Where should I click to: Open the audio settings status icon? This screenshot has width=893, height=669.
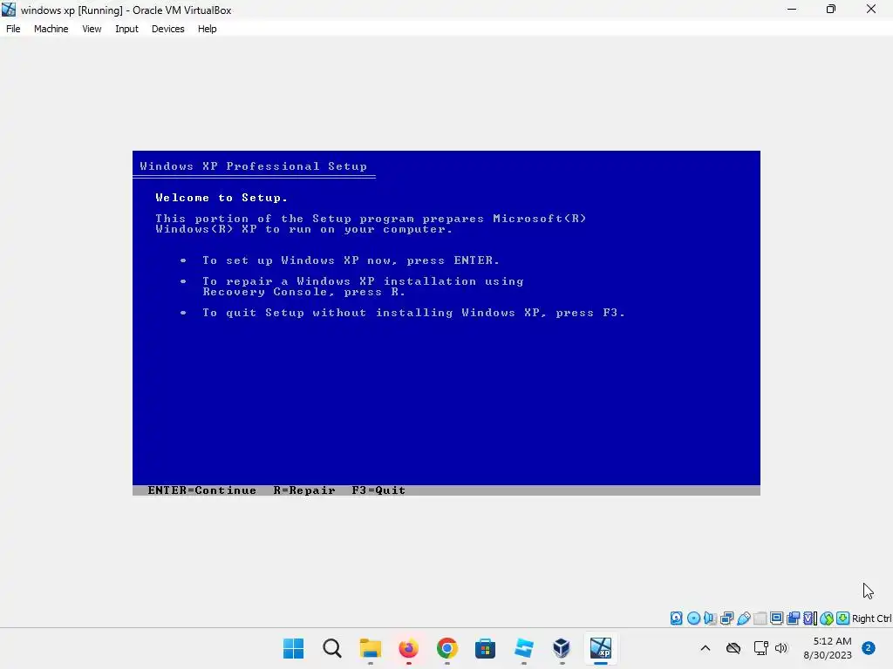point(710,618)
